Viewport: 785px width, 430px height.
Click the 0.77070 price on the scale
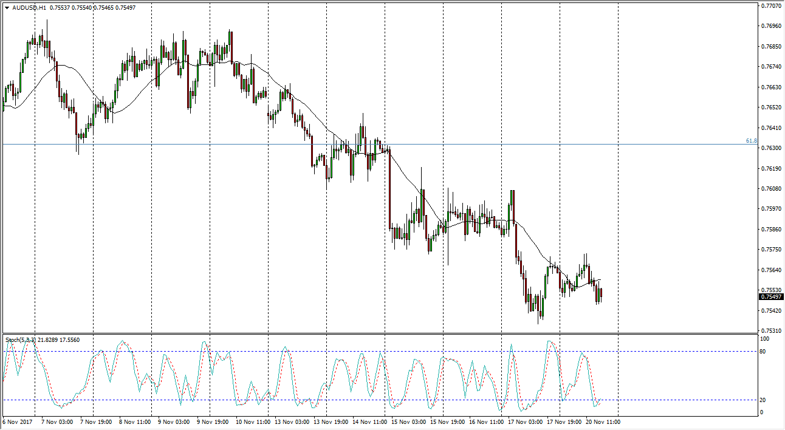(x=771, y=5)
